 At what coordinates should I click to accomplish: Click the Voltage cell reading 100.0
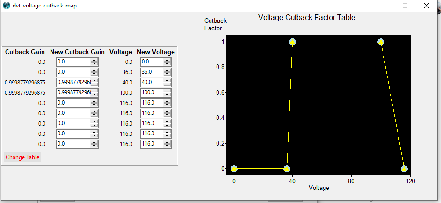[x=126, y=93]
